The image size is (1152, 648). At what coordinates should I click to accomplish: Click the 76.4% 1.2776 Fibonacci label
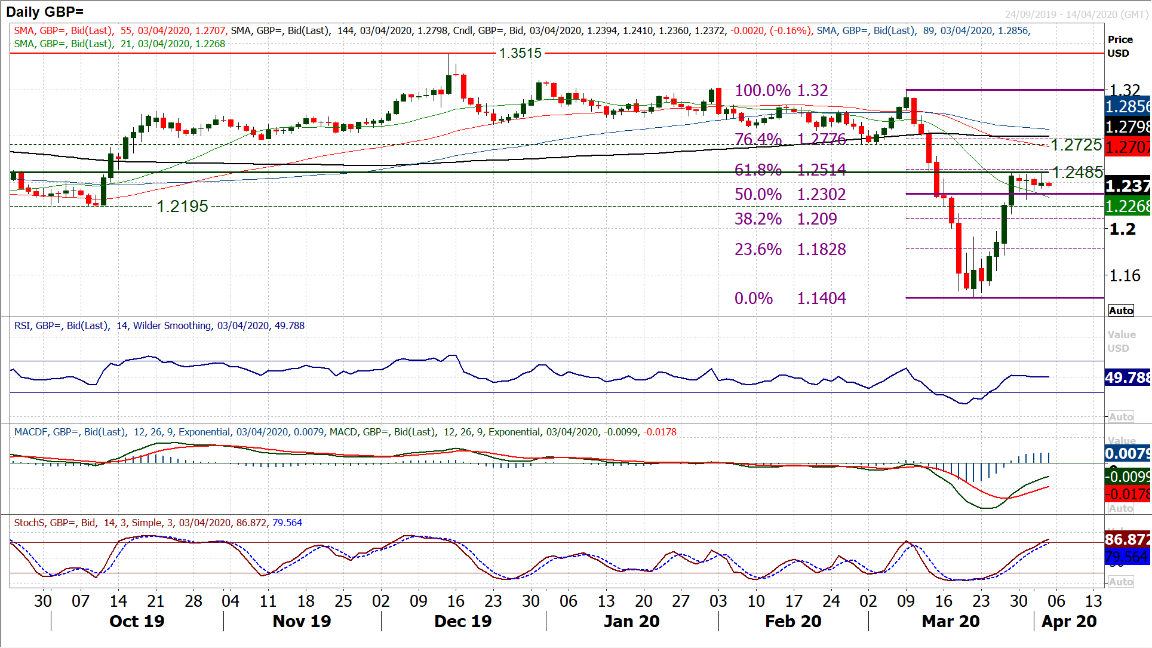[x=790, y=139]
